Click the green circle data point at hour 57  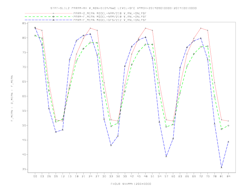point(166,127)
